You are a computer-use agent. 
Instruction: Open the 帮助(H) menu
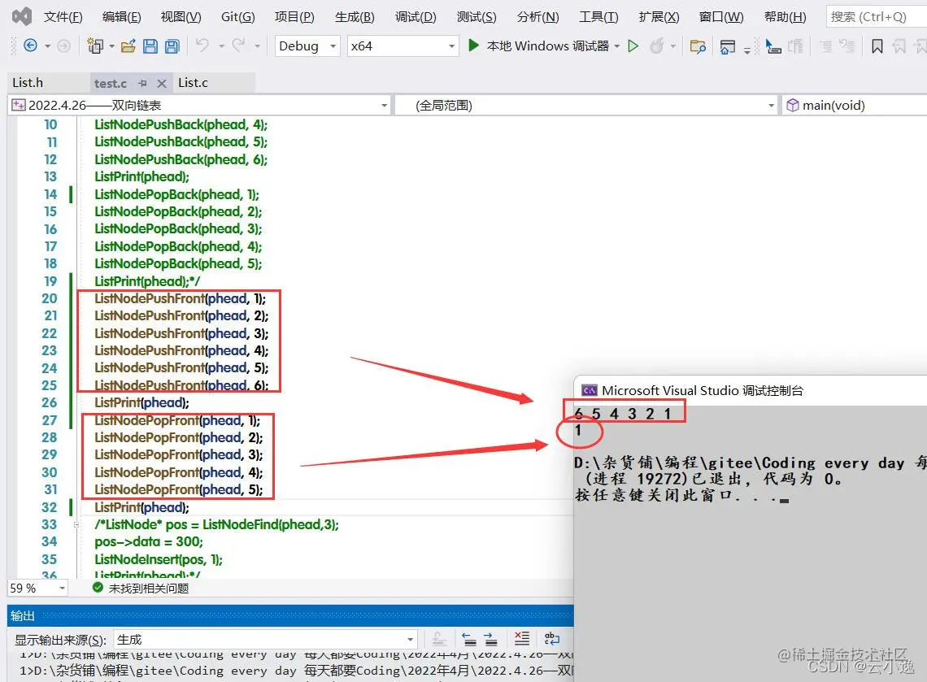(785, 16)
